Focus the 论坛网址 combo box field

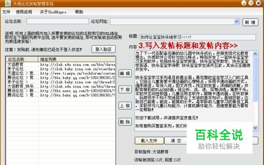pos(172,21)
